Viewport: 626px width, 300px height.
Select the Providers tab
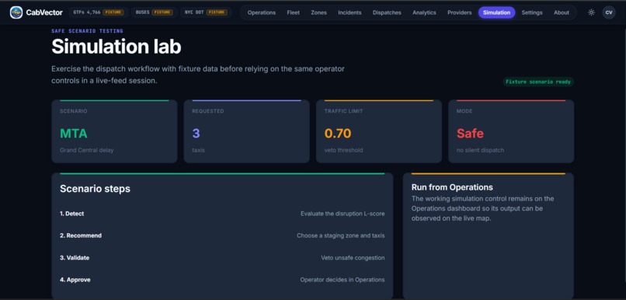click(x=460, y=12)
